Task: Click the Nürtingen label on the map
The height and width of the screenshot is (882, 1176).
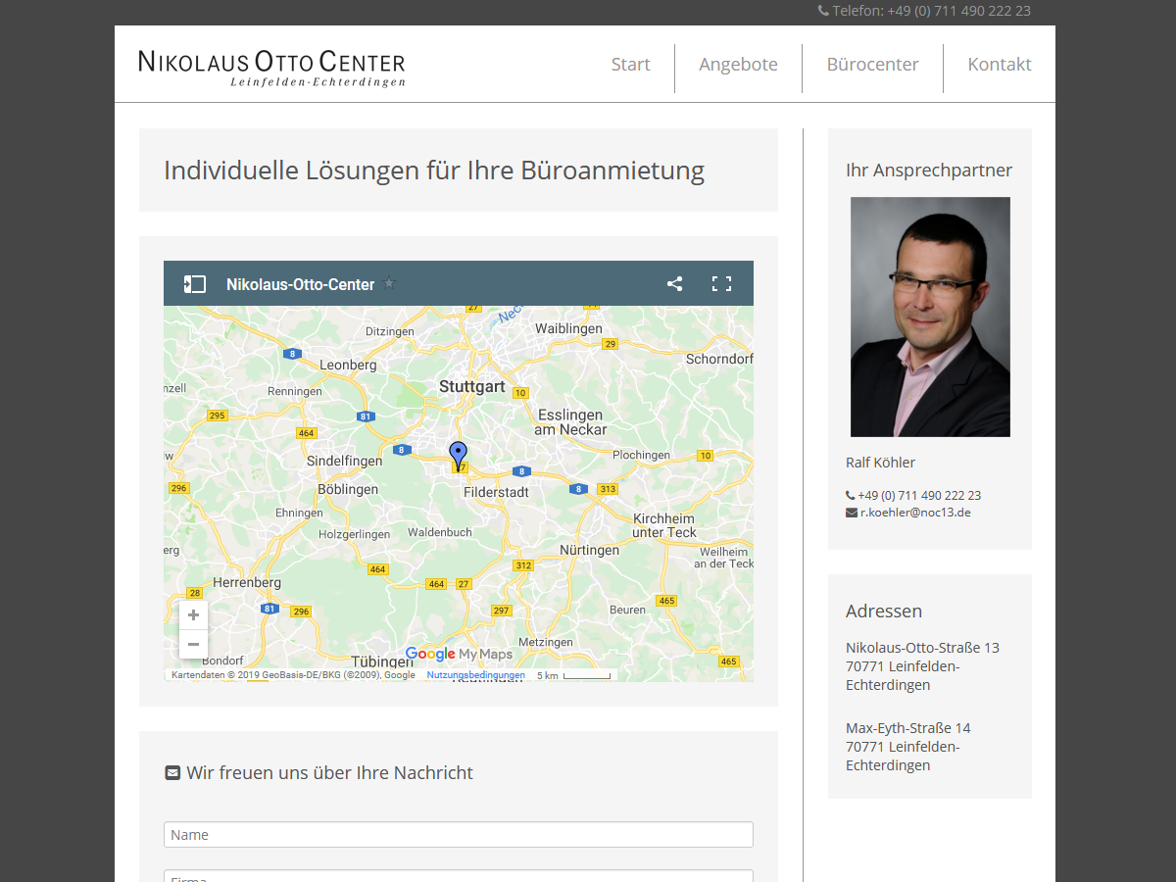Action: pos(590,550)
